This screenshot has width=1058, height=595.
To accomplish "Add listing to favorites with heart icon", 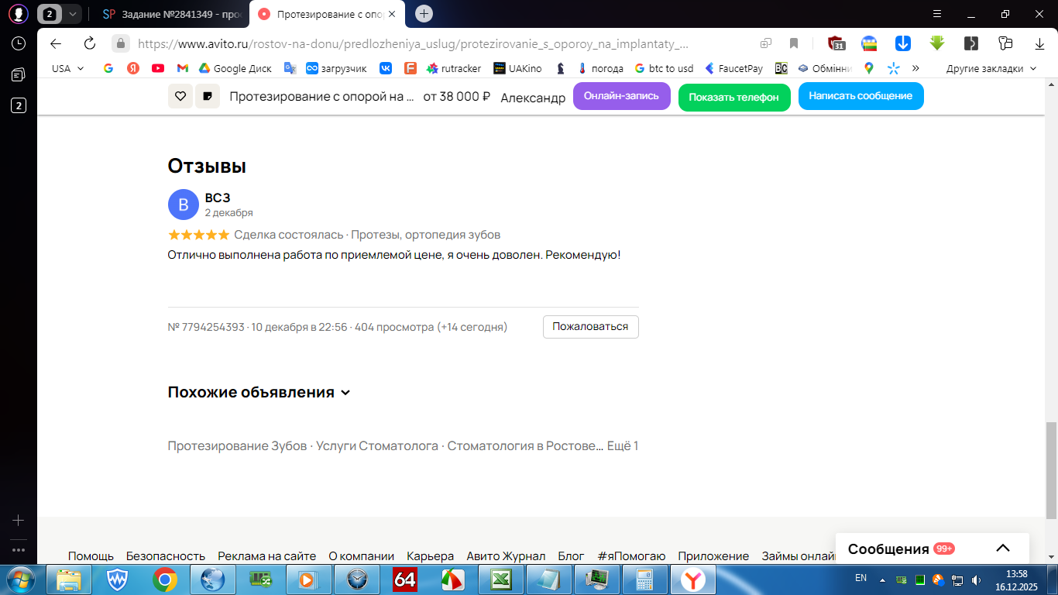I will click(180, 96).
